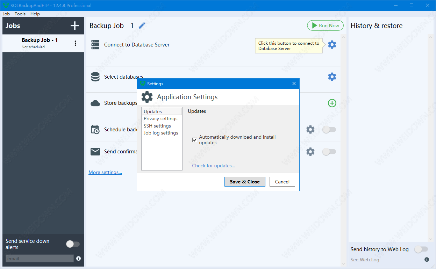Screen dimensions: 436x269
Task: Toggle Send service down alerts switch
Action: pos(73,244)
